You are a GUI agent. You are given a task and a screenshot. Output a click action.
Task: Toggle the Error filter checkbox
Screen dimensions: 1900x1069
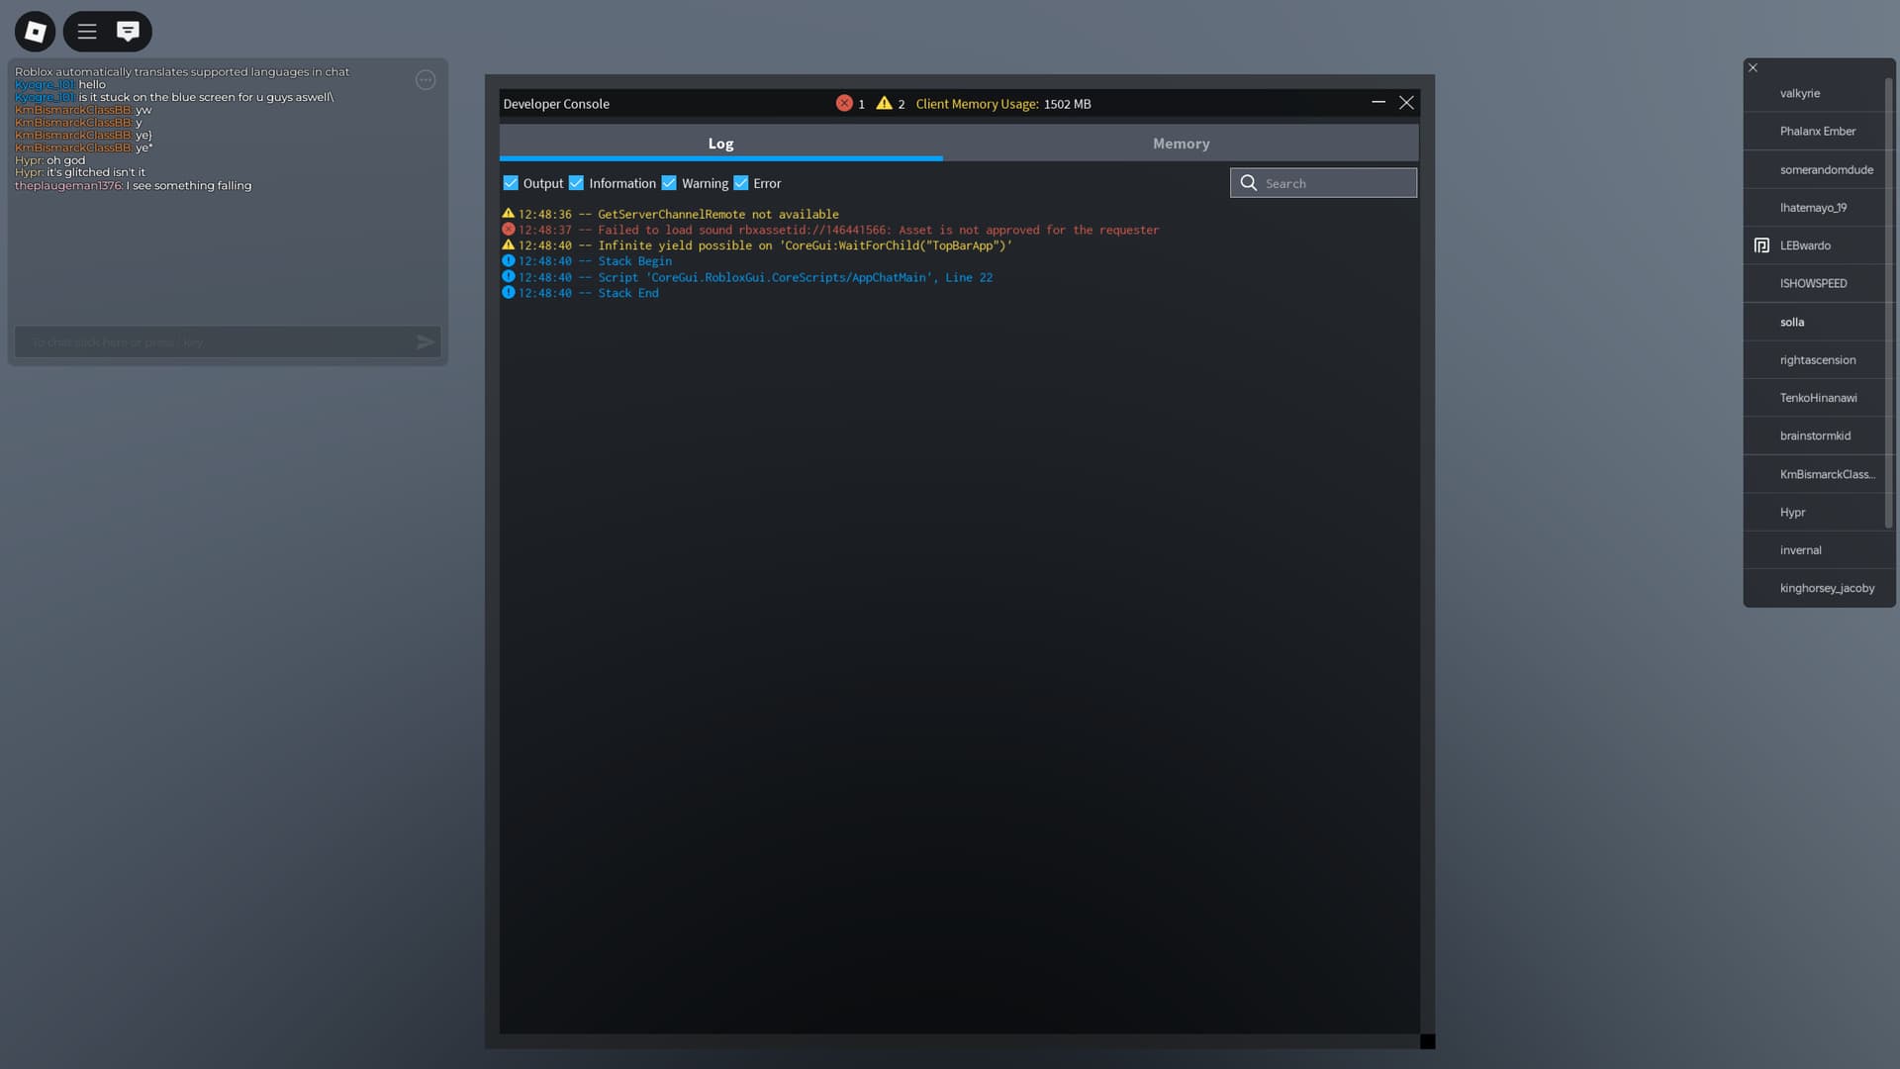click(740, 183)
